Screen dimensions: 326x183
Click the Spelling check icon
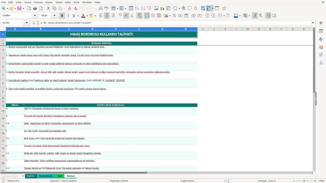coord(106,8)
